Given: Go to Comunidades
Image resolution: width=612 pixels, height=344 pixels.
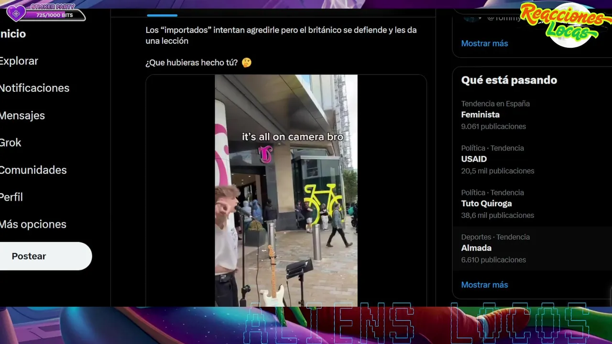Looking at the screenshot, I should pyautogui.click(x=33, y=170).
